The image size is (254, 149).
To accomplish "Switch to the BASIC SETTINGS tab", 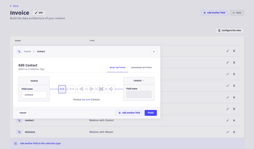I will pyautogui.click(x=117, y=67).
